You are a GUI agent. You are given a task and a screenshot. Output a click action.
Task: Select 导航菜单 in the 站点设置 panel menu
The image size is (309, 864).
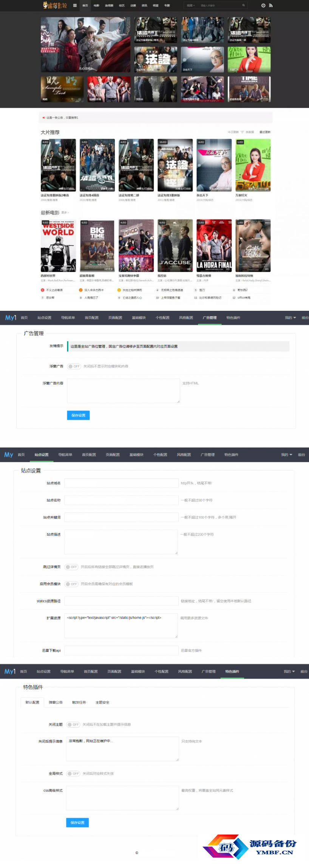point(65,455)
